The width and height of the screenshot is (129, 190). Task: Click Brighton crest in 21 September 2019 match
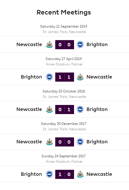point(80,45)
